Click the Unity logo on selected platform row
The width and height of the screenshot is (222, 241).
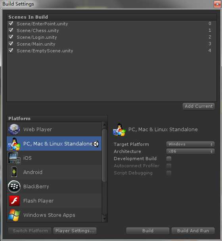tap(96, 144)
